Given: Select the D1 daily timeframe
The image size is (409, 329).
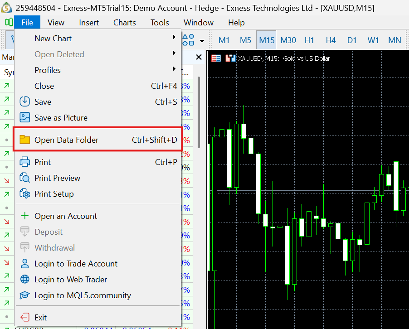Looking at the screenshot, I should coord(352,40).
